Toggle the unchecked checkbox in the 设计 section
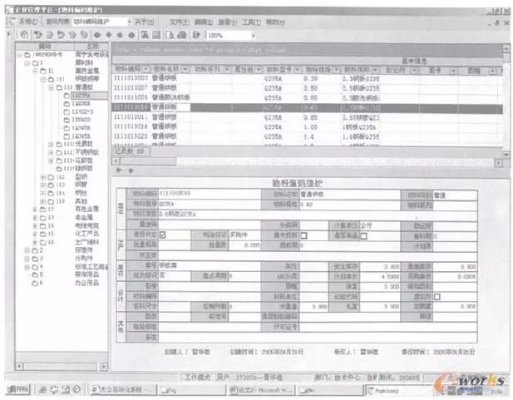Viewport: 513px width, 400px height. (437, 297)
